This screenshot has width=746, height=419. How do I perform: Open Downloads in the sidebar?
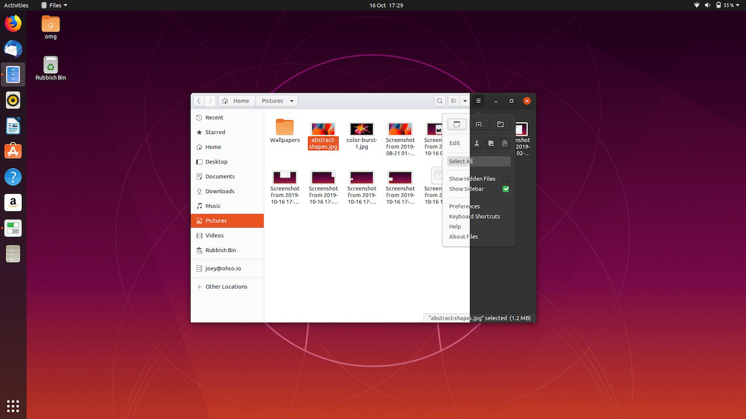coord(220,191)
